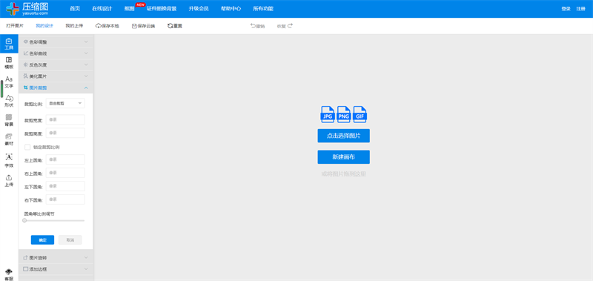Image resolution: width=593 pixels, height=281 pixels.
Task: Click the PNG file icon
Action: coord(343,114)
